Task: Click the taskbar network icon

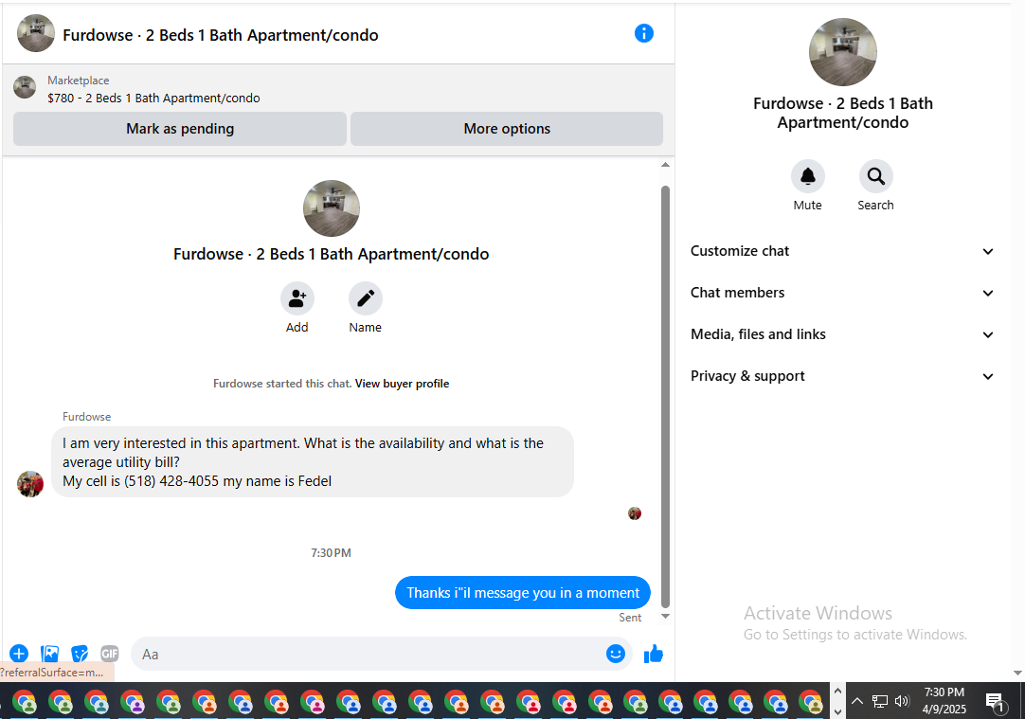Action: point(880,701)
